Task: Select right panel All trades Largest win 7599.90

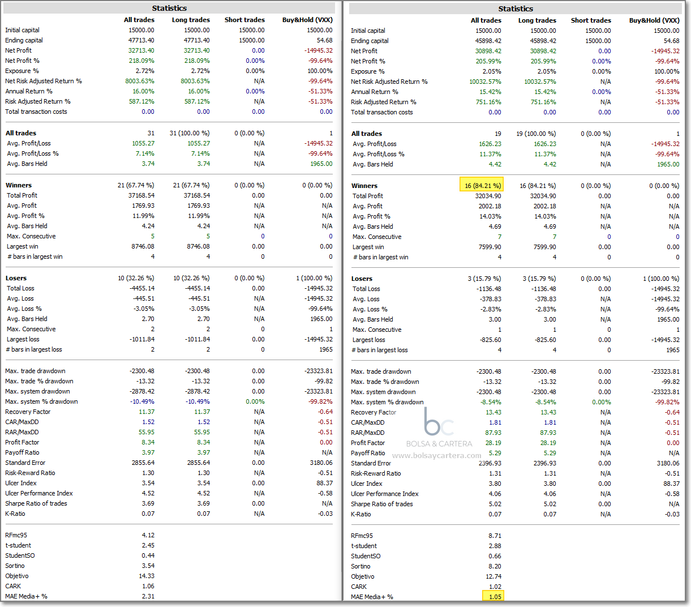Action: (x=490, y=247)
